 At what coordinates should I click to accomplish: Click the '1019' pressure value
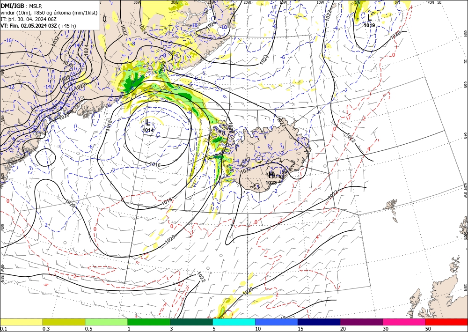(369, 25)
